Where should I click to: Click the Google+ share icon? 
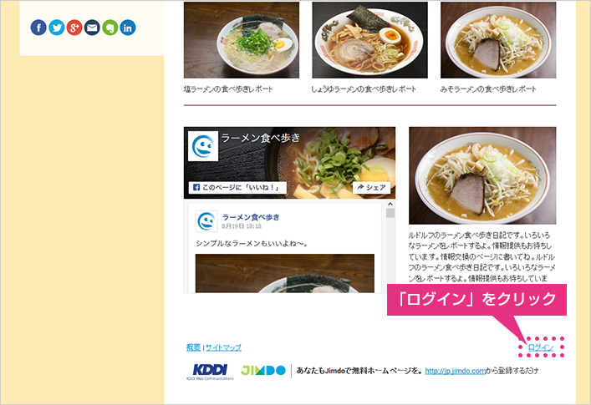[x=74, y=28]
